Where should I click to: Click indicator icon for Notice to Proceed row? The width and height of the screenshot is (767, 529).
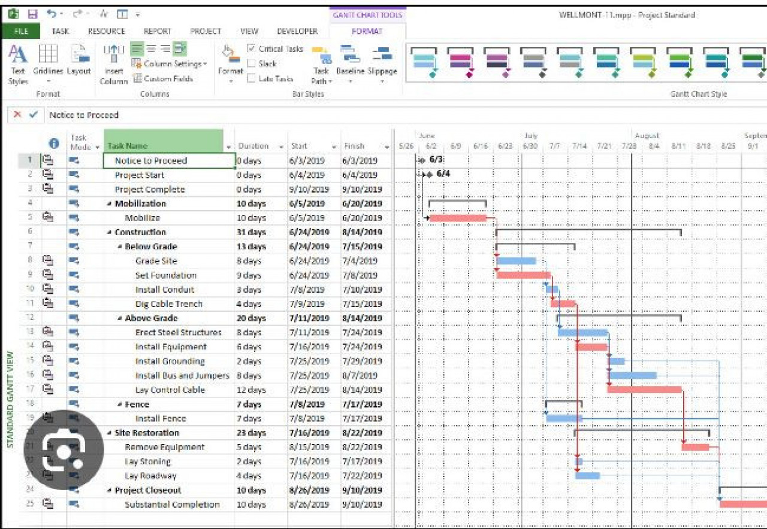47,160
